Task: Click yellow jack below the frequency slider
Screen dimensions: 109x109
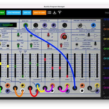Action: (x=23, y=85)
